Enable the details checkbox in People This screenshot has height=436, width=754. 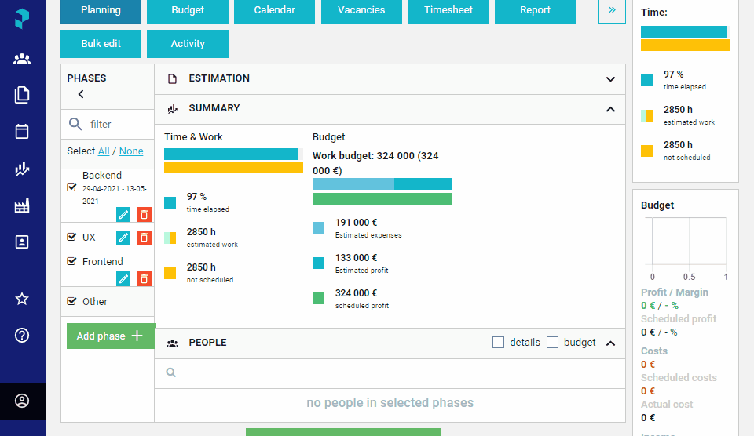(x=498, y=343)
